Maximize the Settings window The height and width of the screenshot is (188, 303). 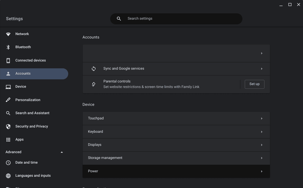pos(290,5)
